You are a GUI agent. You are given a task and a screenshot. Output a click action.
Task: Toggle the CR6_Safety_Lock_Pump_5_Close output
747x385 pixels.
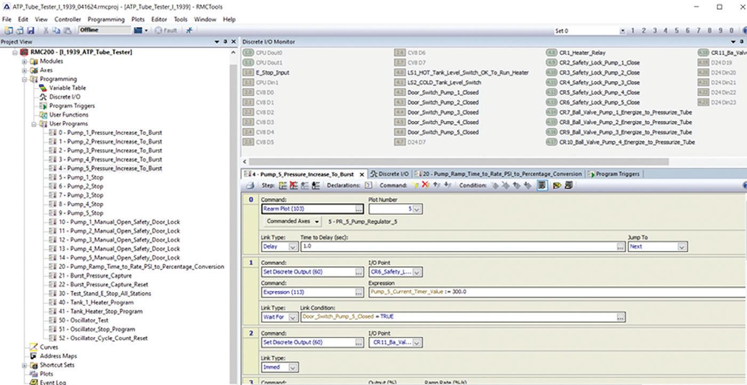(552, 102)
